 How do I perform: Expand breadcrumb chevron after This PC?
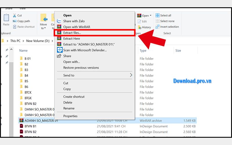(23, 41)
